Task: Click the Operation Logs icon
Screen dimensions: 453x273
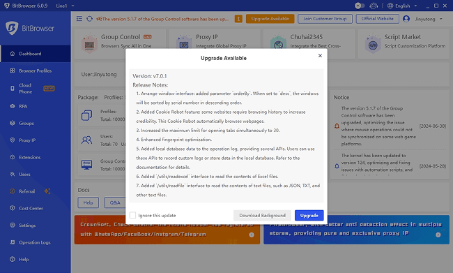Action: click(x=13, y=242)
